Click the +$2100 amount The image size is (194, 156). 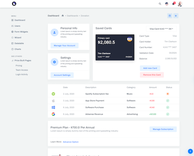tap(153, 114)
